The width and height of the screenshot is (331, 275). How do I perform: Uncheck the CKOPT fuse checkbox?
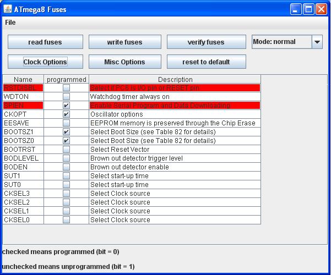66,114
